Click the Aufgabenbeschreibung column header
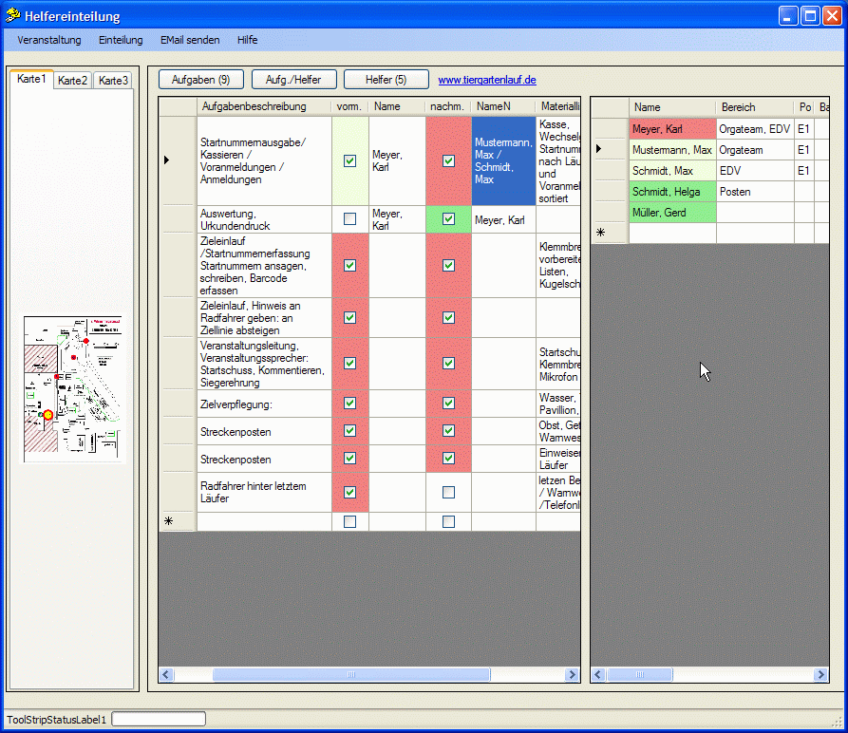Image resolution: width=848 pixels, height=733 pixels. [254, 106]
